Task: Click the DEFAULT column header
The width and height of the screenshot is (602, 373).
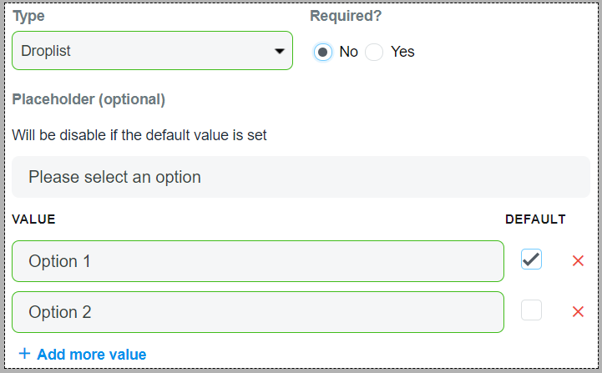Action: pos(535,219)
